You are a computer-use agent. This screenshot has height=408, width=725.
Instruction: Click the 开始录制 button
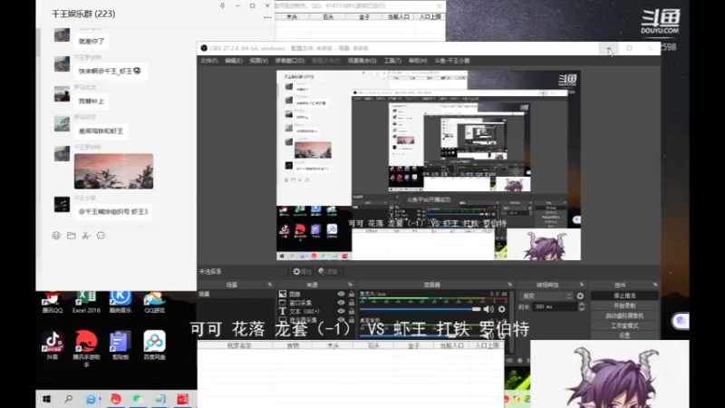[x=624, y=306]
